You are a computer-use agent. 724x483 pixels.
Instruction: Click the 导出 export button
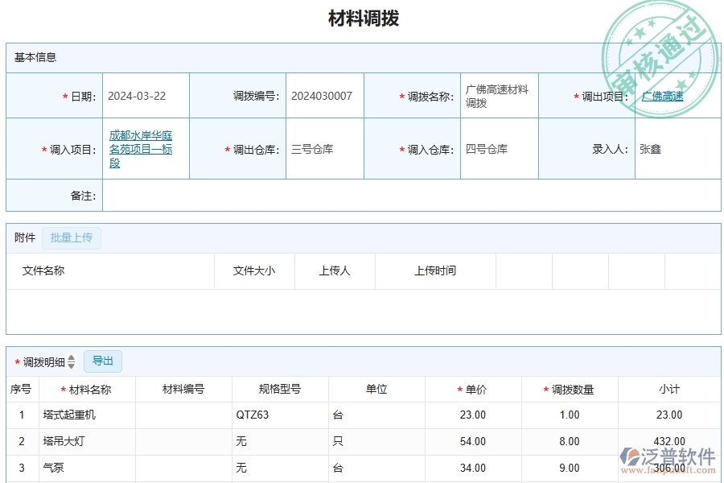click(x=103, y=361)
